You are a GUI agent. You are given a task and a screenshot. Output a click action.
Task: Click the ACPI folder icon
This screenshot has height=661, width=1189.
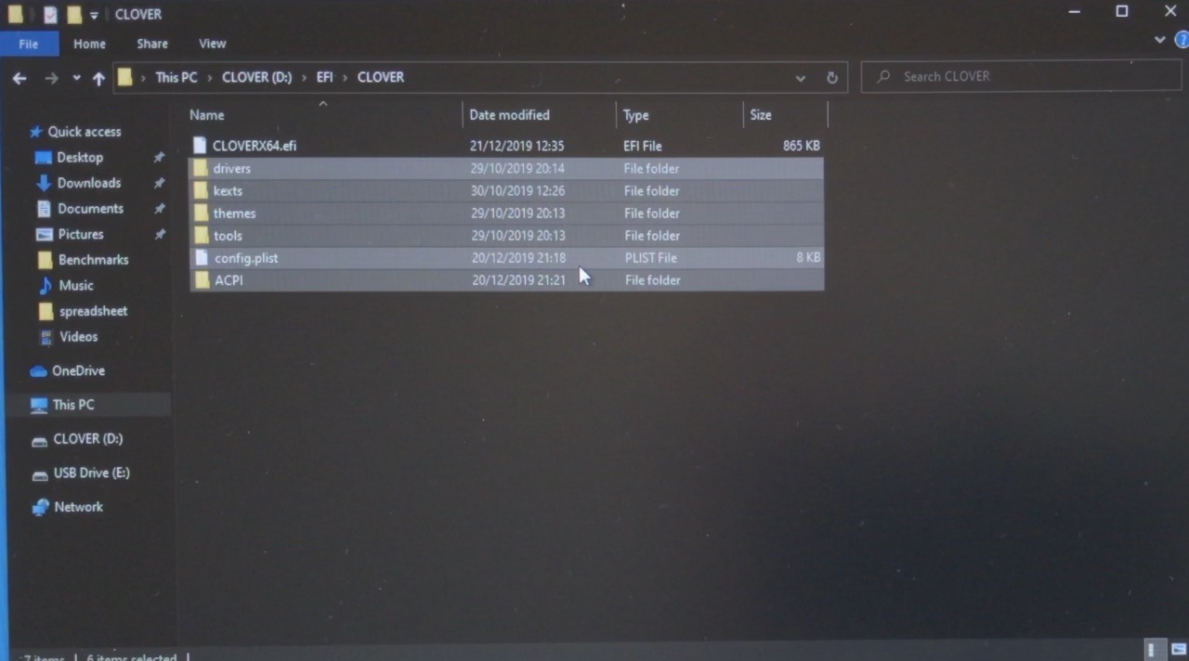tap(203, 279)
